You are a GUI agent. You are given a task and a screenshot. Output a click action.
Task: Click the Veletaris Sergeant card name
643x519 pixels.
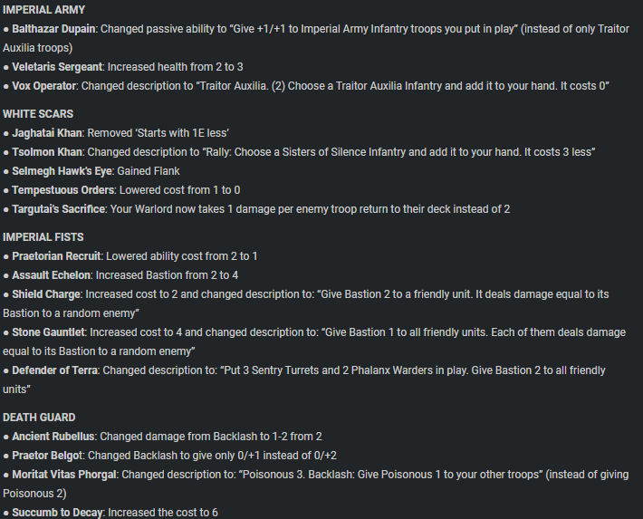point(57,67)
